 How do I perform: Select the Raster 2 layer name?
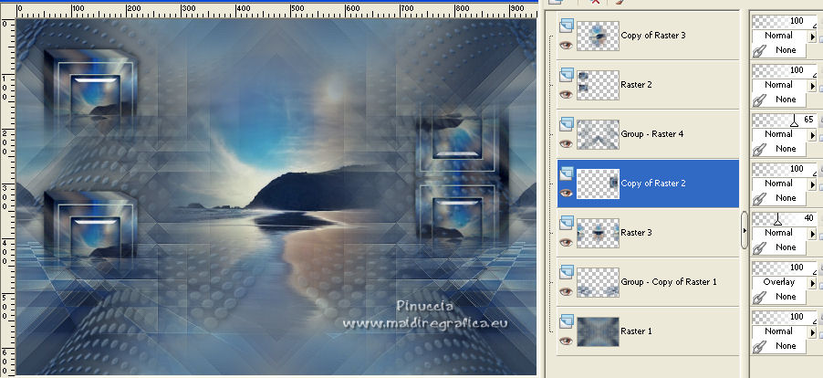[636, 85]
